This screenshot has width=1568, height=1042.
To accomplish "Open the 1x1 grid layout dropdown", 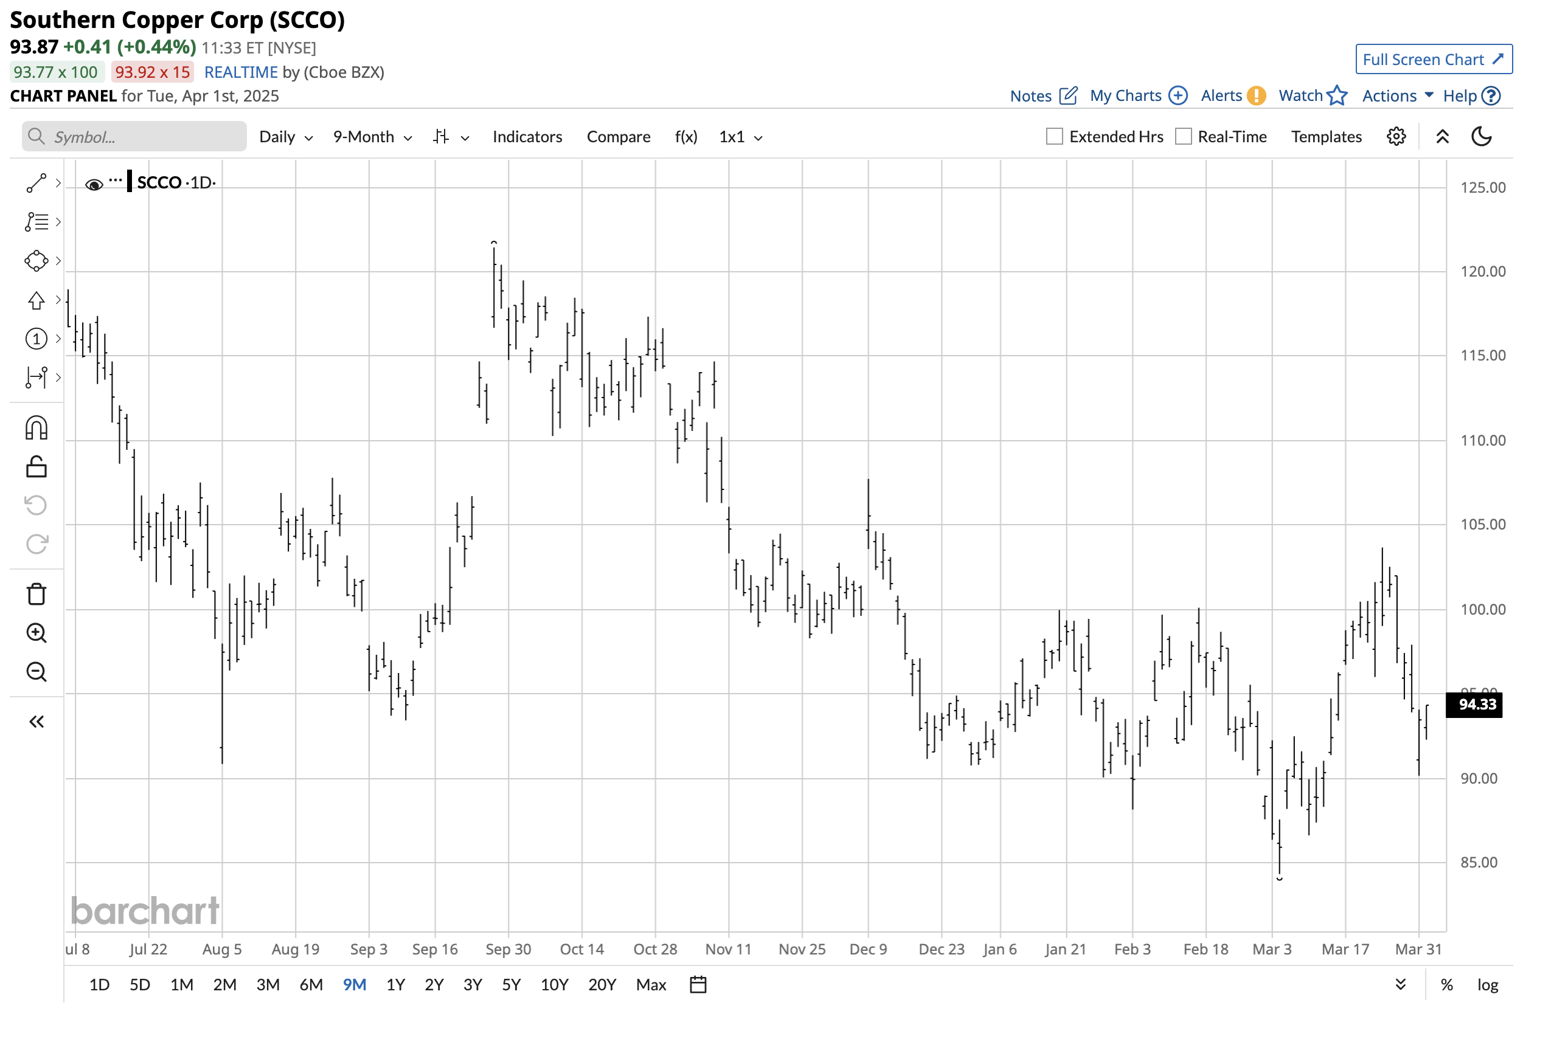I will [x=738, y=136].
